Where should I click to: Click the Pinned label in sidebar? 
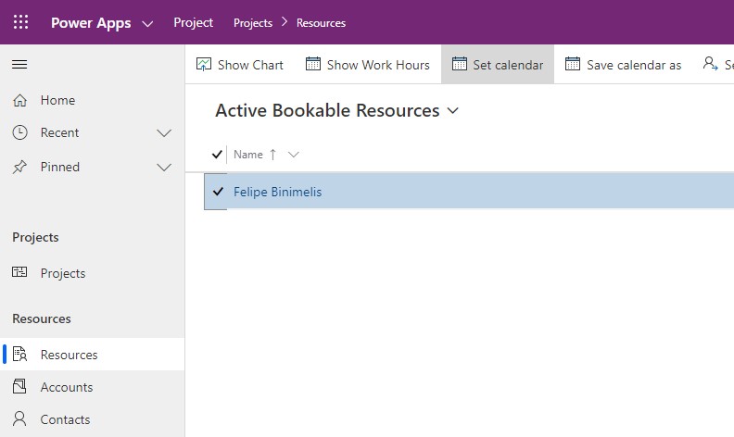tap(60, 167)
